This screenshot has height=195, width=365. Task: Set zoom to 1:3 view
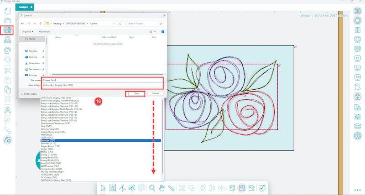pos(358,68)
